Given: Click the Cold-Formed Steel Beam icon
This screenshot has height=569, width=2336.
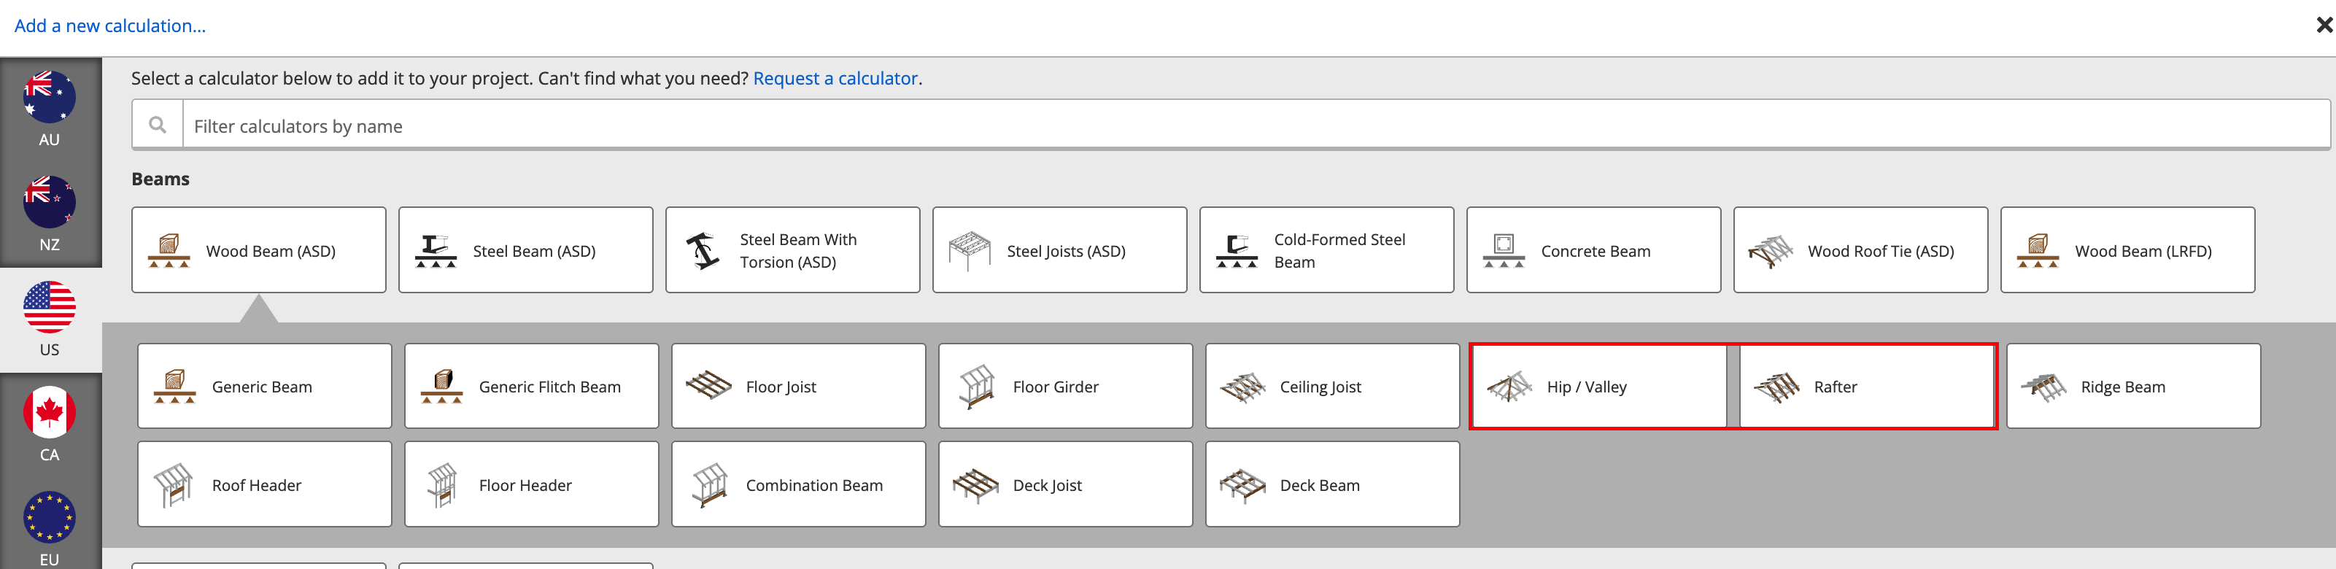Looking at the screenshot, I should tap(1237, 251).
